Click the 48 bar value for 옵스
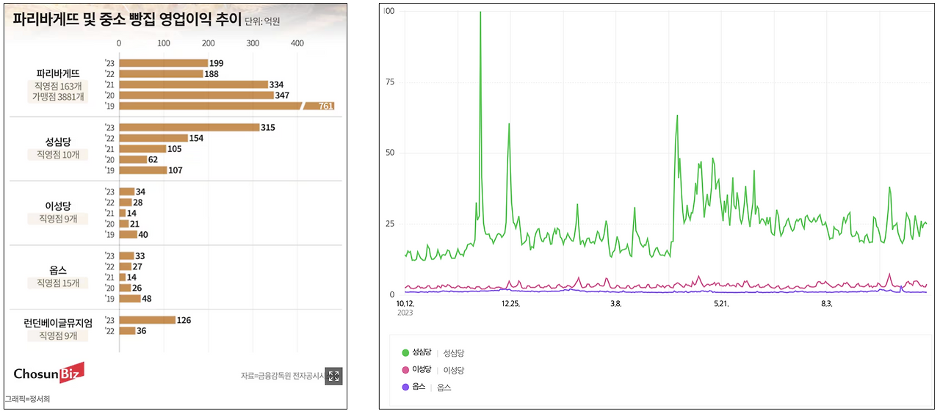 click(148, 299)
